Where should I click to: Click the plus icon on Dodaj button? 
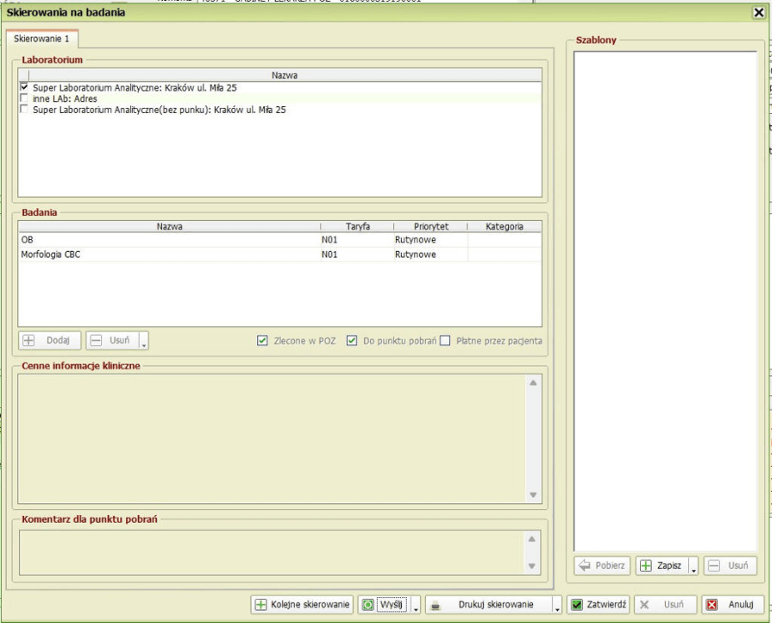pyautogui.click(x=29, y=340)
